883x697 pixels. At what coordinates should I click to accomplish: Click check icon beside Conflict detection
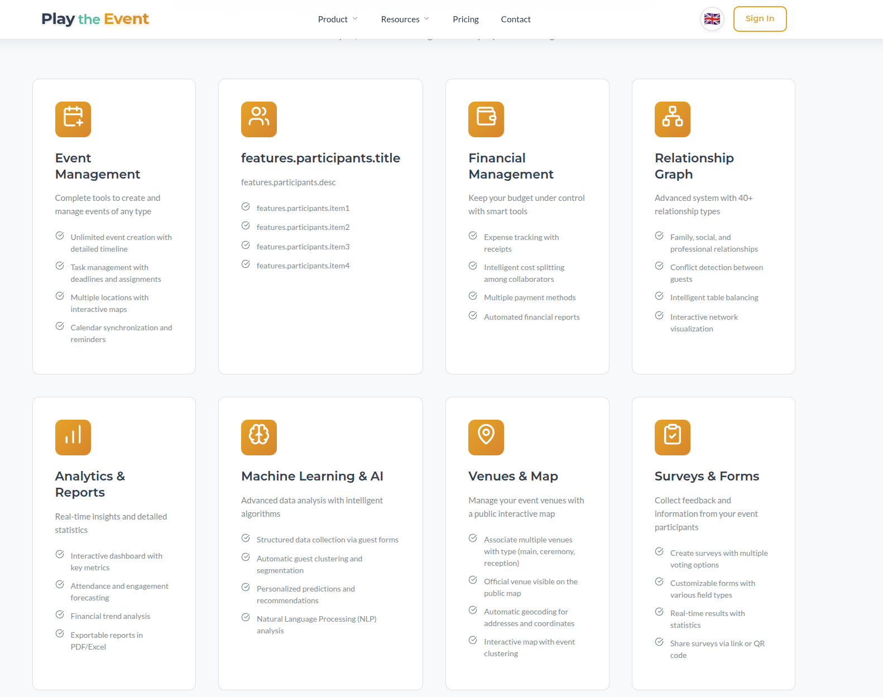tap(659, 266)
